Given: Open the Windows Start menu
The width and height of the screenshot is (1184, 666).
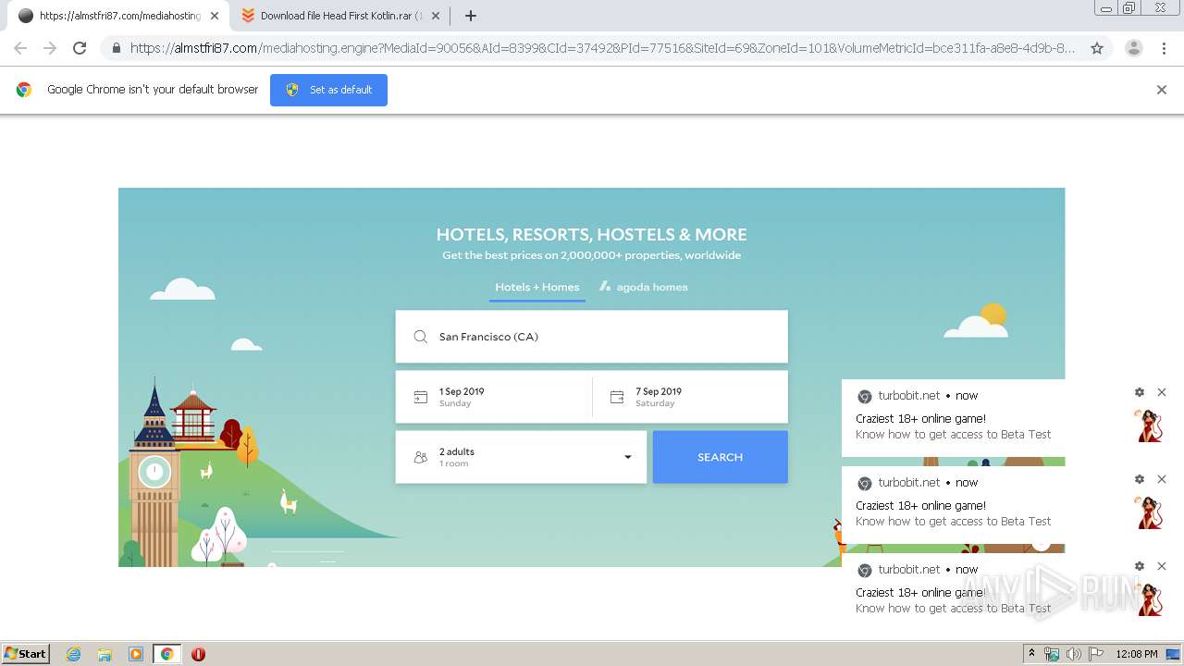Looking at the screenshot, I should [x=26, y=654].
